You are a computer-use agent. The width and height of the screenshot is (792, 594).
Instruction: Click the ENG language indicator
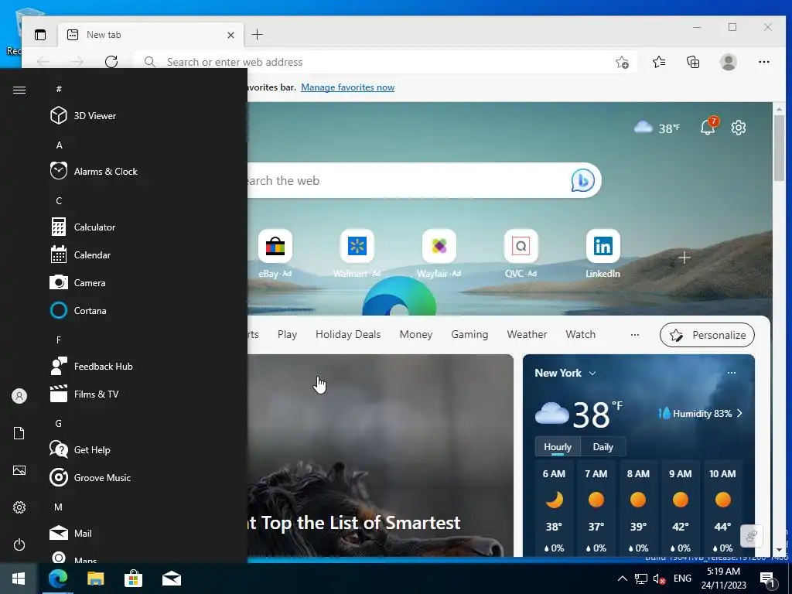click(x=682, y=579)
